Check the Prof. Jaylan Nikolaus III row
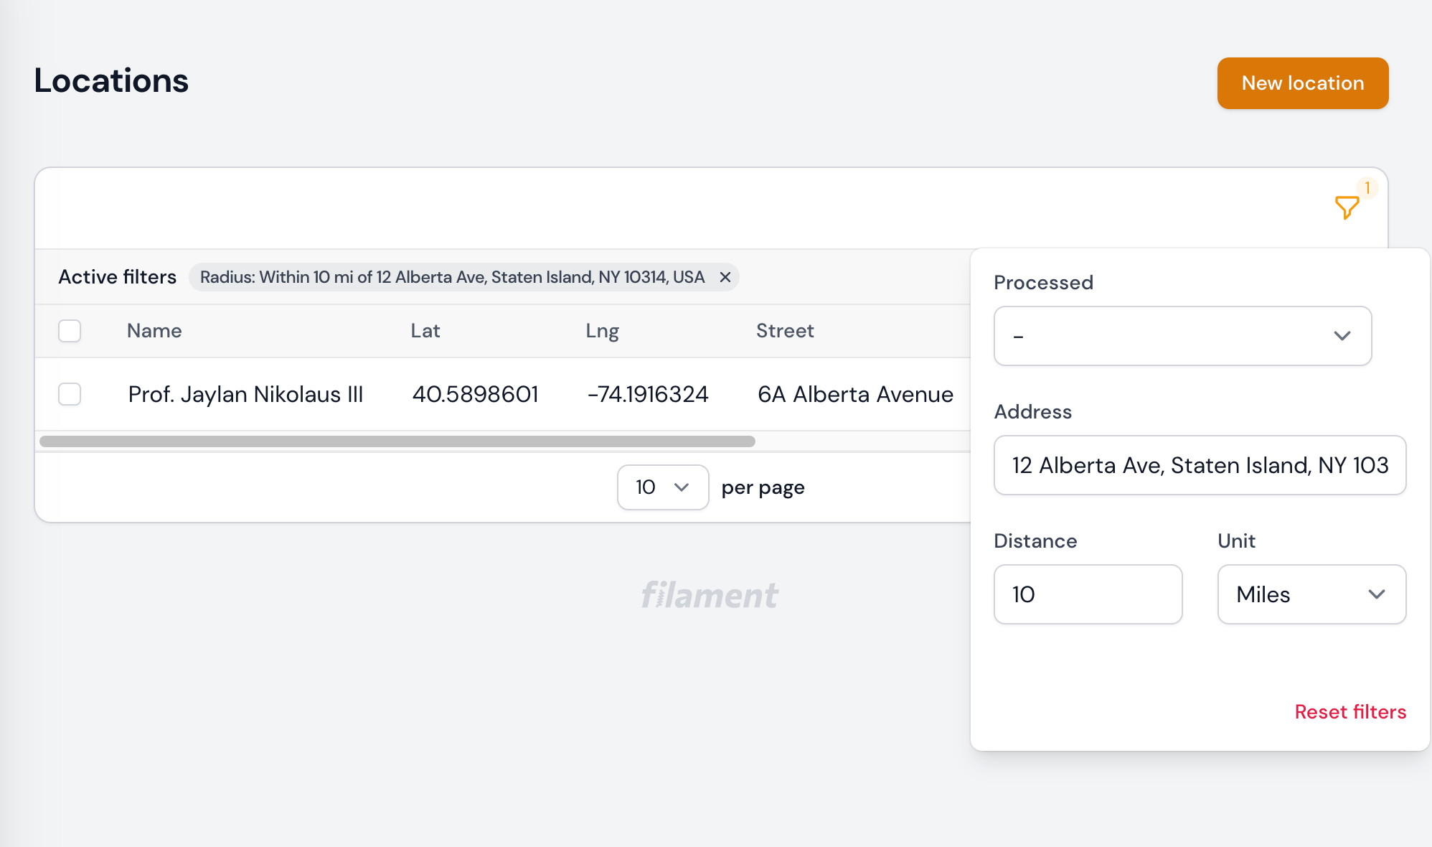Viewport: 1432px width, 847px height. [70, 394]
